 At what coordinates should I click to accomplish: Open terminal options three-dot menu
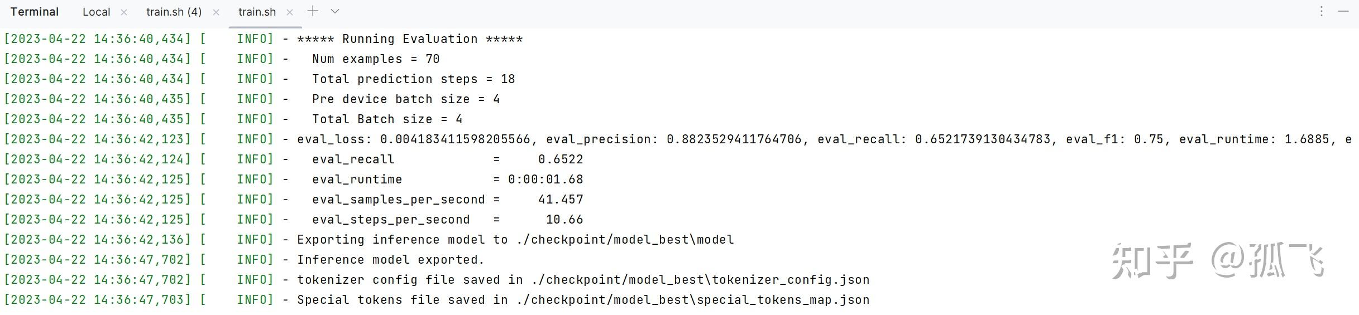click(x=1321, y=11)
